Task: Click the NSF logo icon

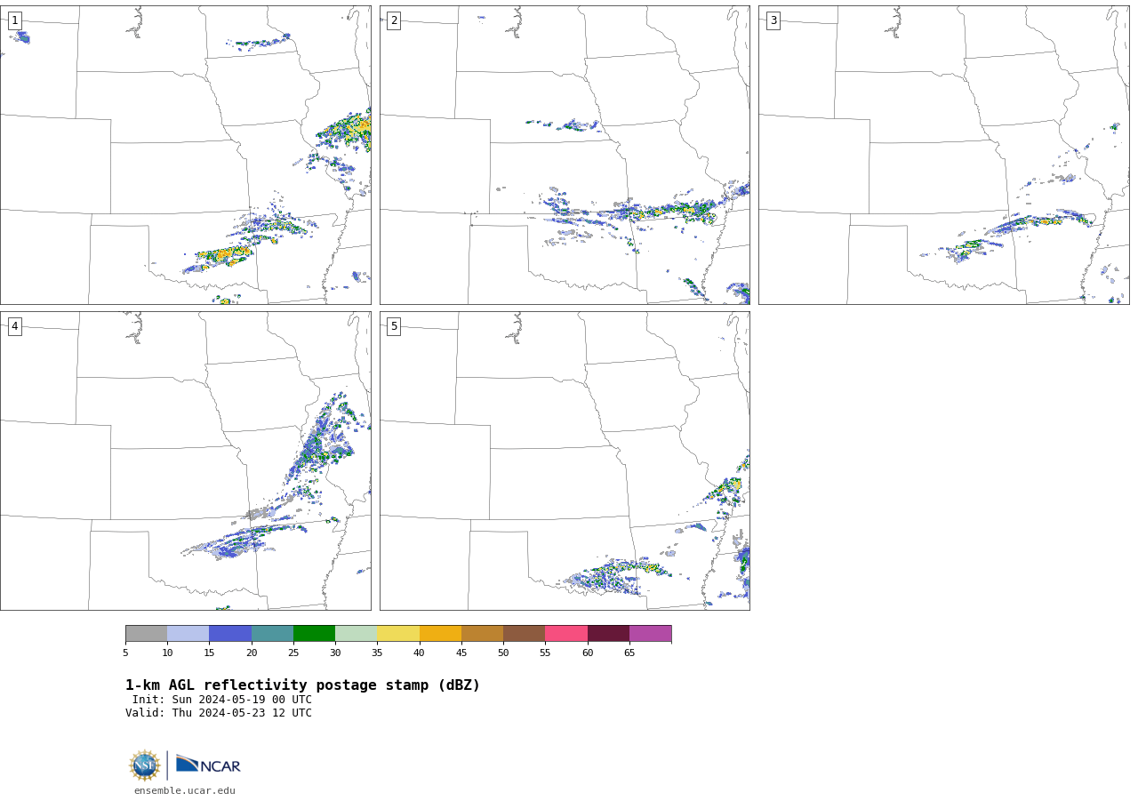Action: click(x=145, y=765)
